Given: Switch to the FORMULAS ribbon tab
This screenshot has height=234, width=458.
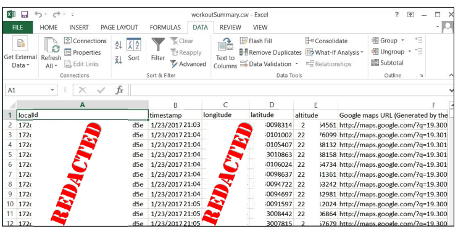Looking at the screenshot, I should (165, 27).
